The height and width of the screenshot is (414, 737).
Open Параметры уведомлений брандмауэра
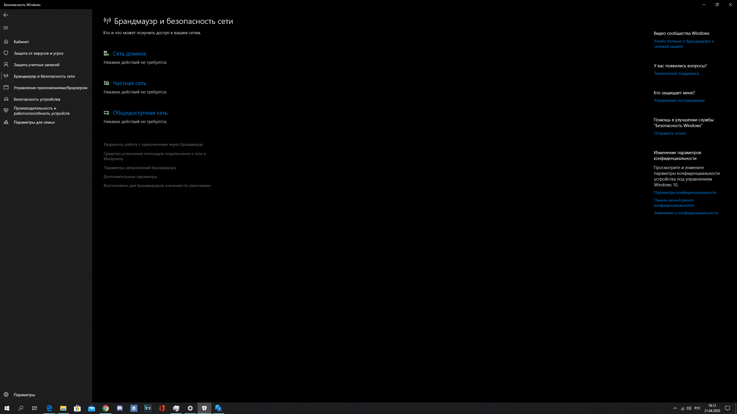[x=140, y=168]
